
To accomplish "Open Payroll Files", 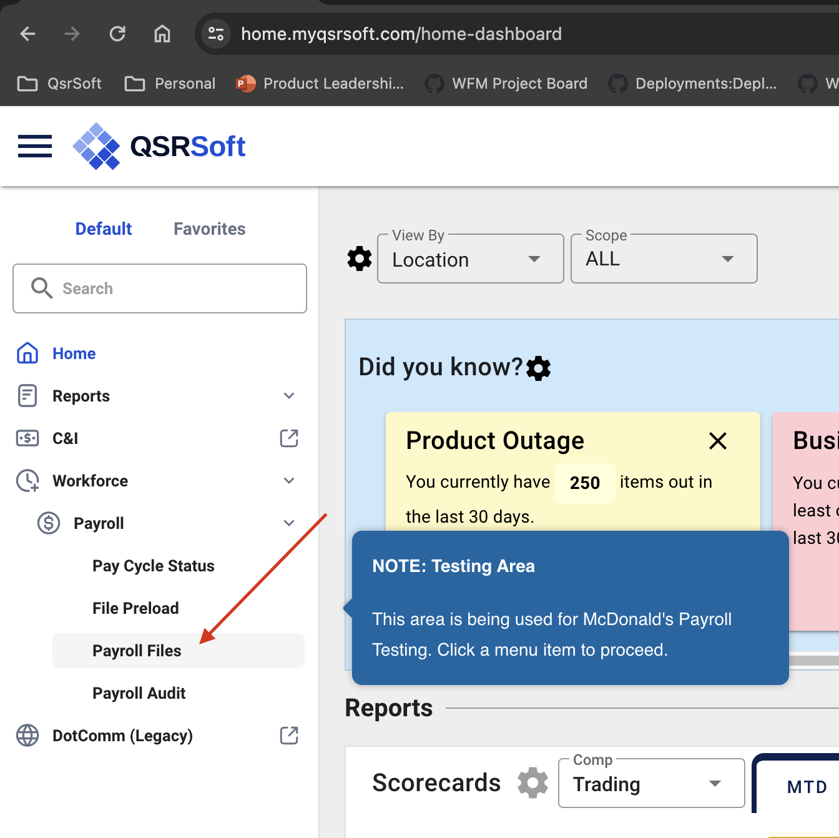I will pyautogui.click(x=179, y=651).
